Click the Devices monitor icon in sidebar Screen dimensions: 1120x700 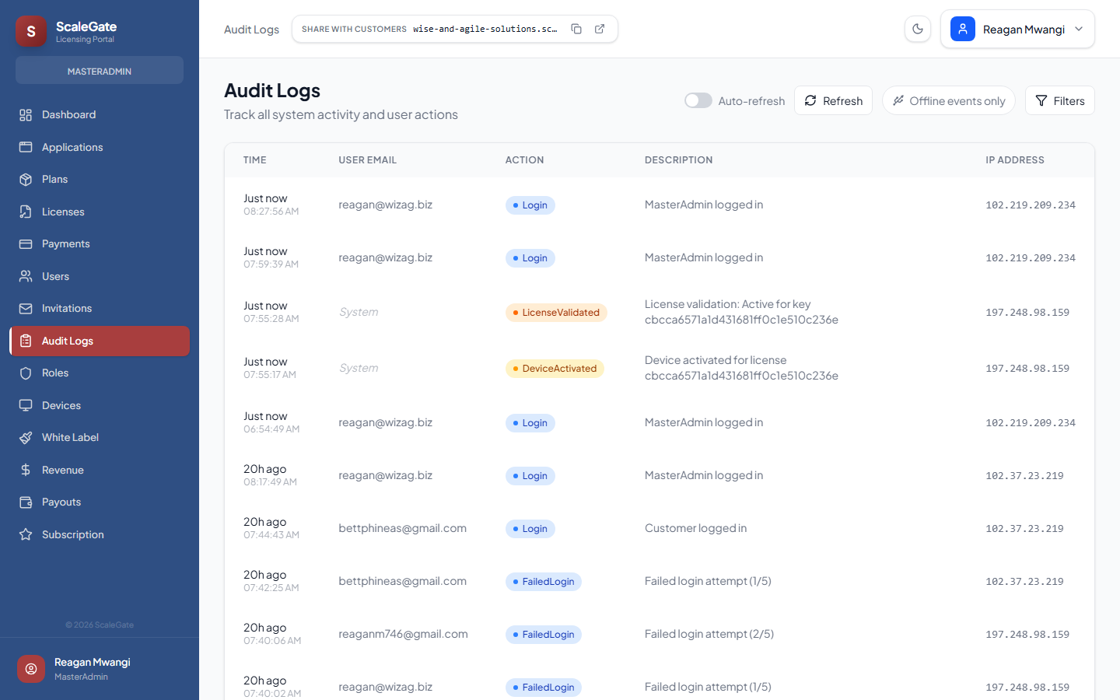[x=26, y=405]
